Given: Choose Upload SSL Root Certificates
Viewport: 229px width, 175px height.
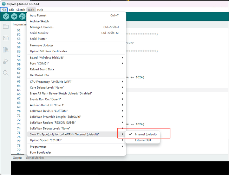Looking at the screenshot, I should click(76, 51).
